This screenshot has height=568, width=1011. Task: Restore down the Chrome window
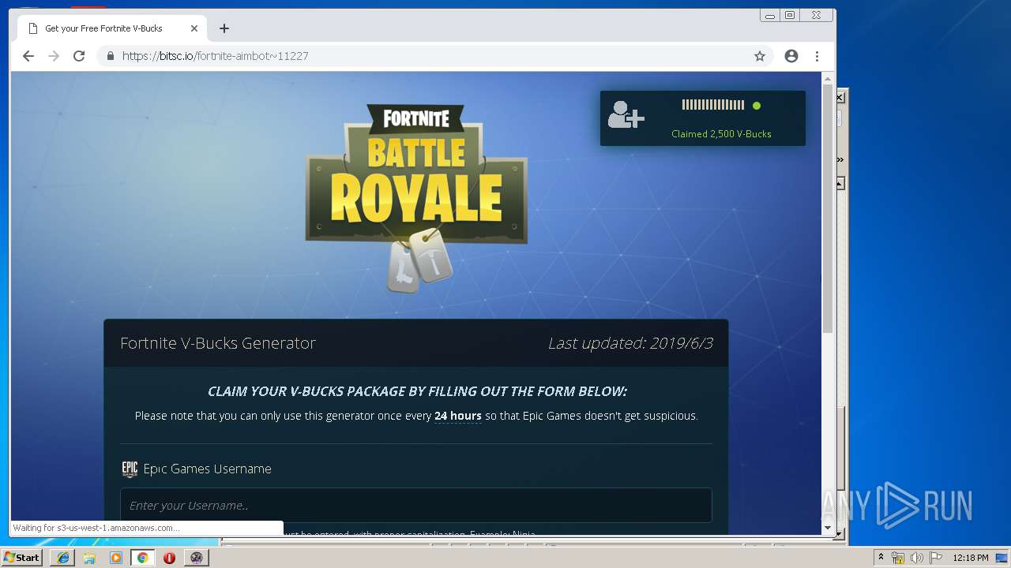[789, 15]
